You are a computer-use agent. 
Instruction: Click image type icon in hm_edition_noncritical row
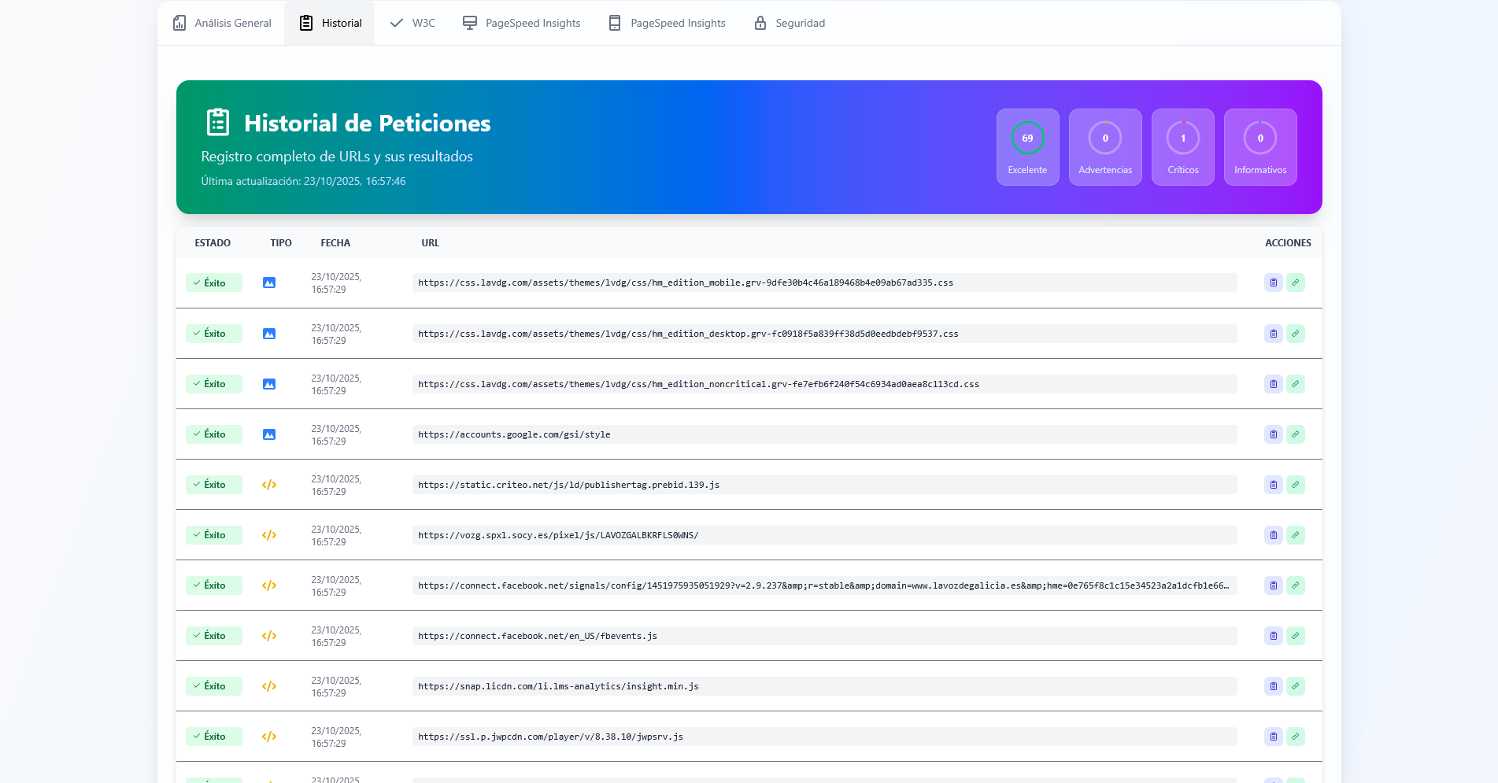[x=269, y=384]
